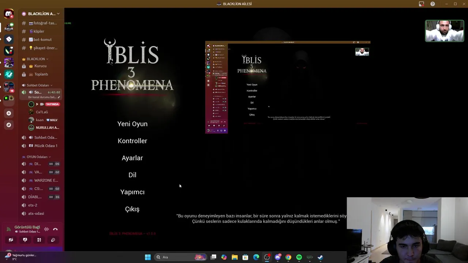The image size is (468, 263).
Task: Open Discord help question mark icon
Action: click(433, 4)
